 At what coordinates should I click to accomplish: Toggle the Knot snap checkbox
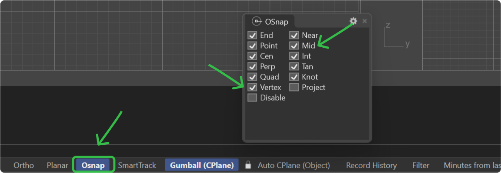pos(294,77)
